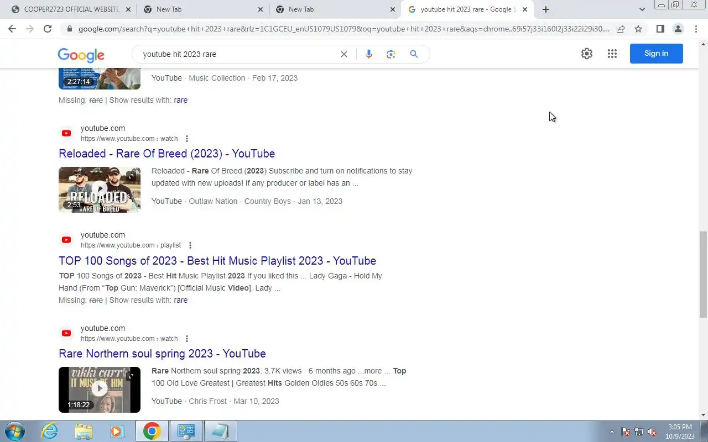Image resolution: width=708 pixels, height=442 pixels.
Task: Open the clock showing 3:05 PM
Action: 680,431
